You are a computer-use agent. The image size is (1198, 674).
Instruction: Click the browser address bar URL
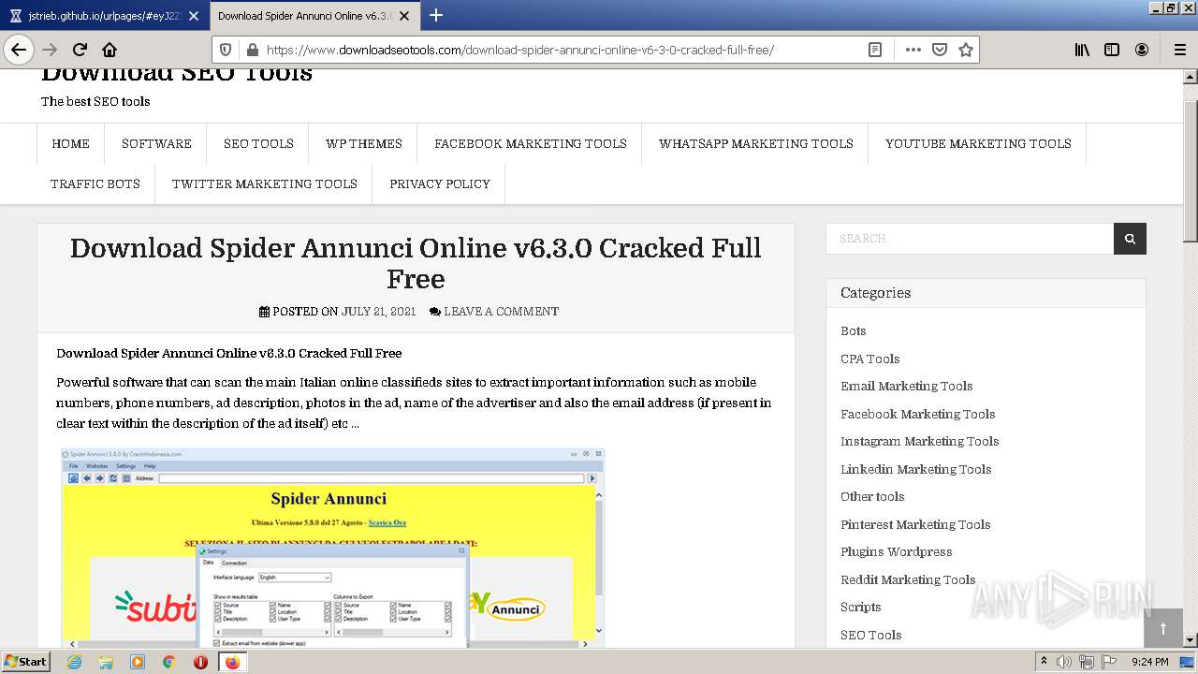(x=519, y=50)
